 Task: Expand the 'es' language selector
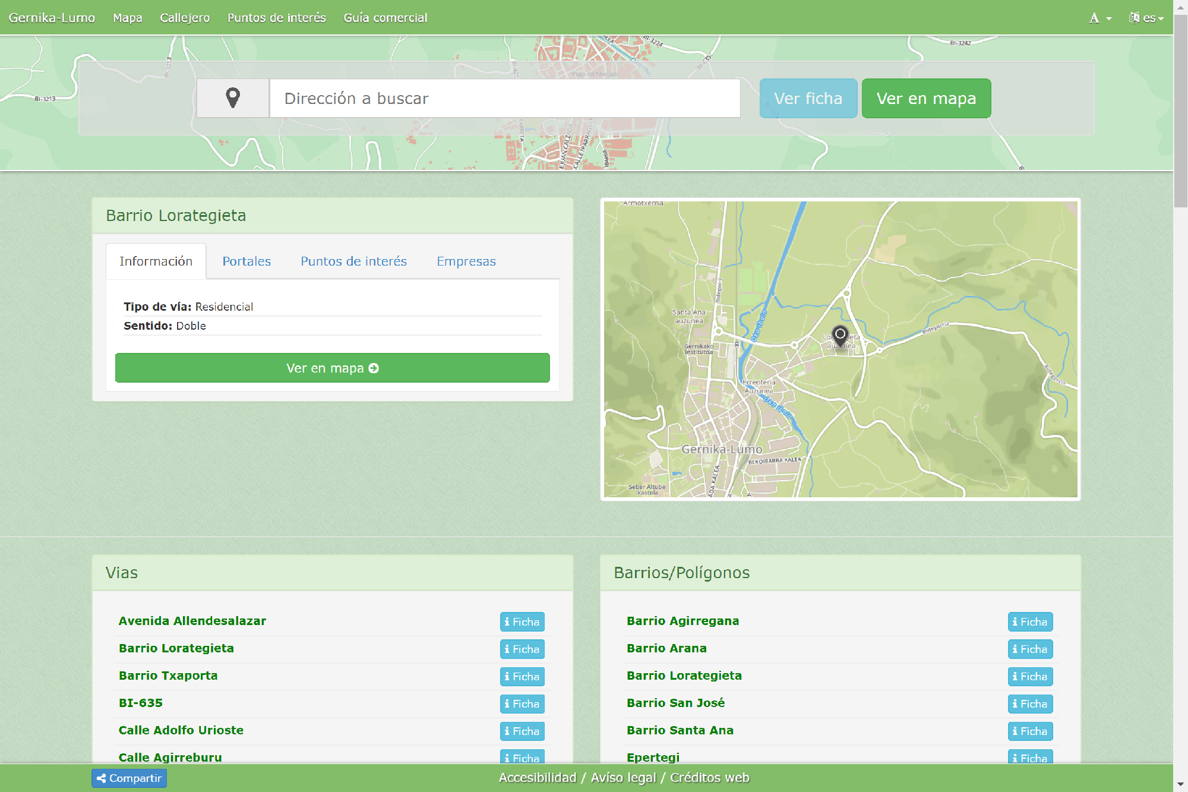pos(1146,18)
